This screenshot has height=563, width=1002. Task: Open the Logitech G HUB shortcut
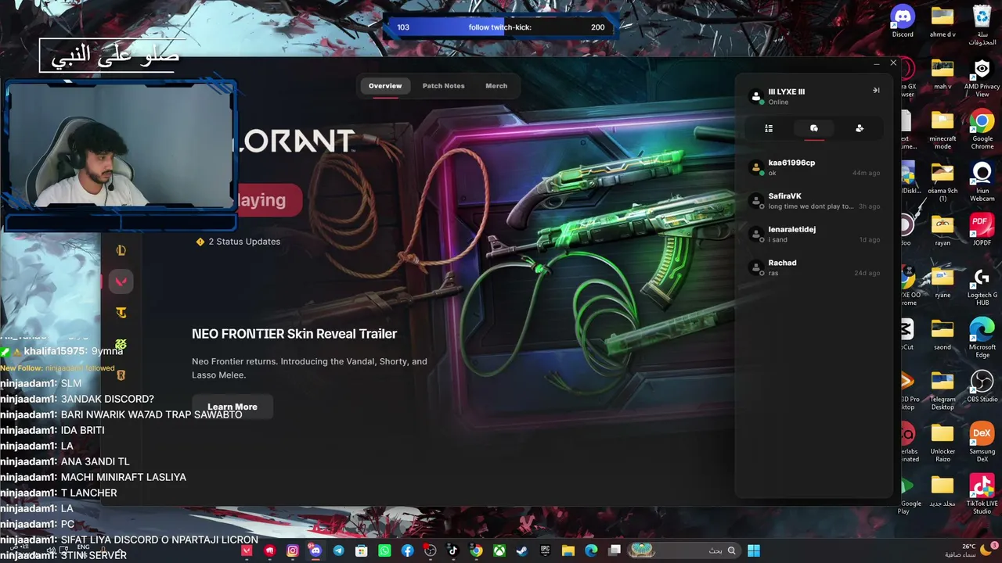coord(982,286)
